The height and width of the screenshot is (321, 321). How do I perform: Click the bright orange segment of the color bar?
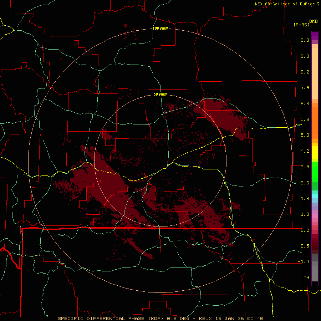(x=315, y=123)
